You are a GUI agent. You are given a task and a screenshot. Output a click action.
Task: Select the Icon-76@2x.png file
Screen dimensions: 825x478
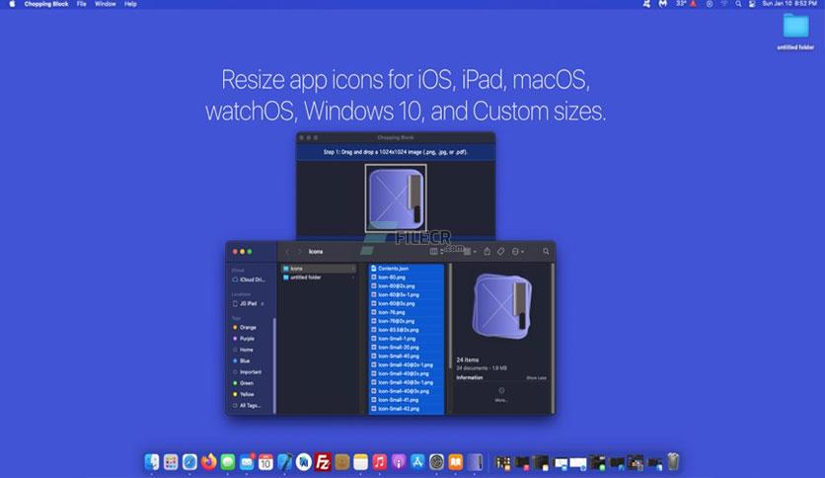407,321
